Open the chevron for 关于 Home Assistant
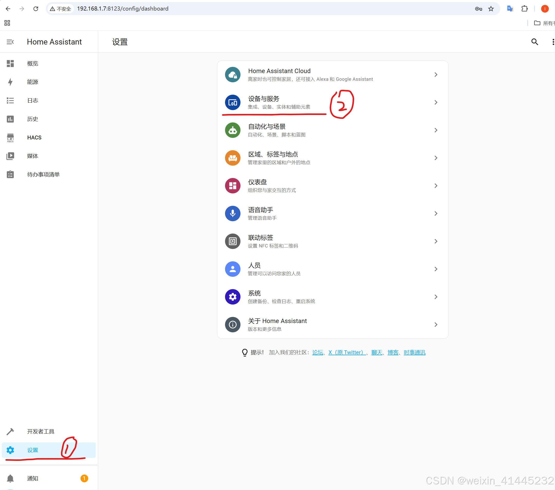This screenshot has height=490, width=555. pos(435,325)
